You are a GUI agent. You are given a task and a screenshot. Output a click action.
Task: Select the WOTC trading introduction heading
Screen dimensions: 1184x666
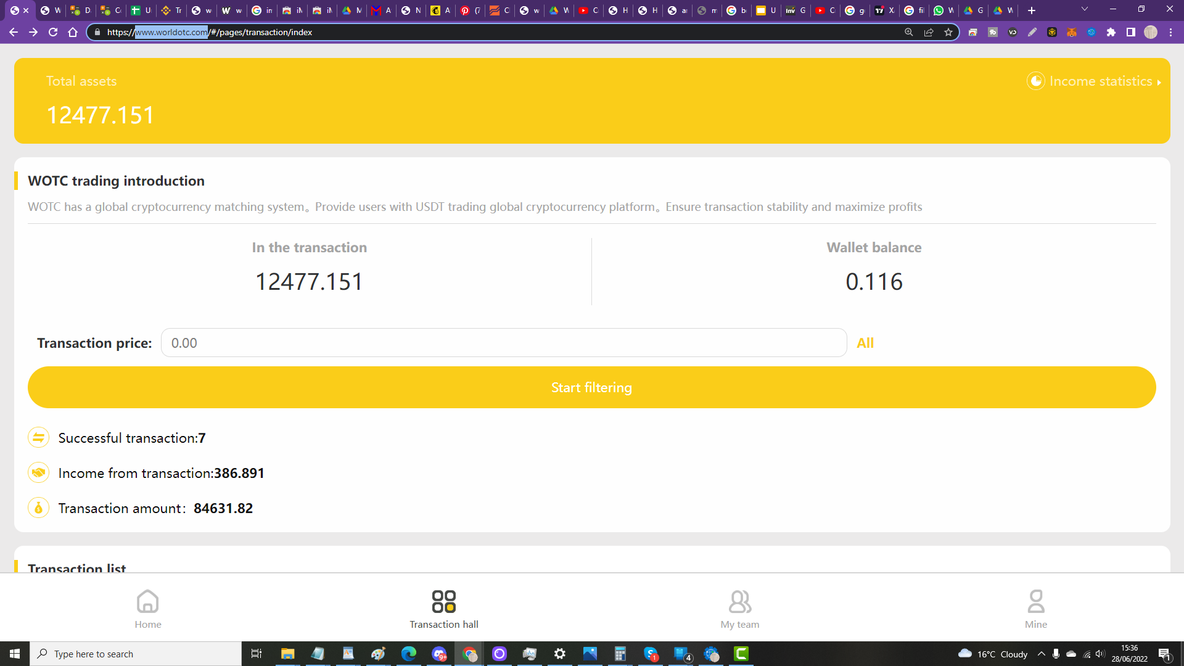tap(116, 181)
